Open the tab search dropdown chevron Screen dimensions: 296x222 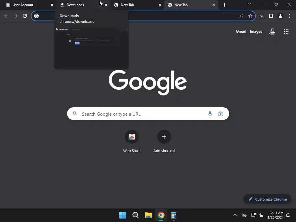[x=249, y=4]
